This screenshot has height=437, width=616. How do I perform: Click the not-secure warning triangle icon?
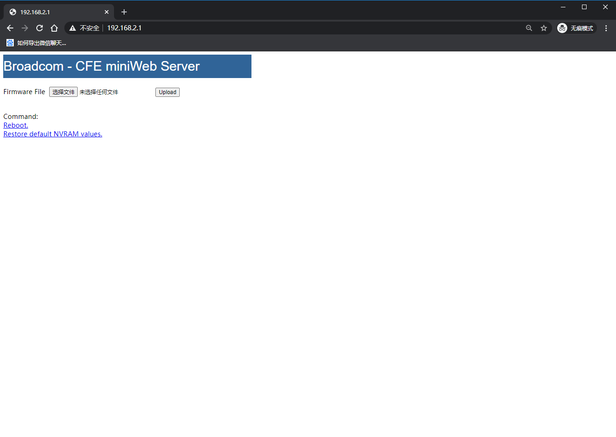[73, 28]
